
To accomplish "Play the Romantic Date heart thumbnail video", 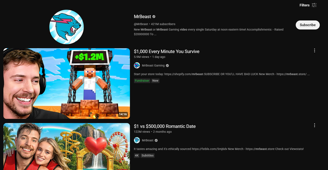I will coord(66,146).
